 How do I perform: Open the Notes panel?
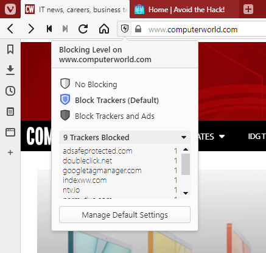pyautogui.click(x=10, y=112)
